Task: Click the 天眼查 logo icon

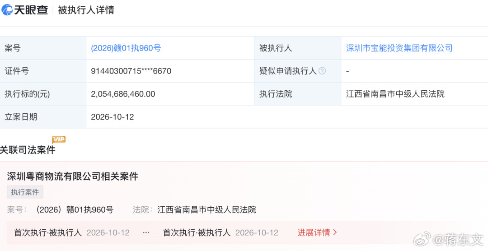Action: tap(7, 10)
